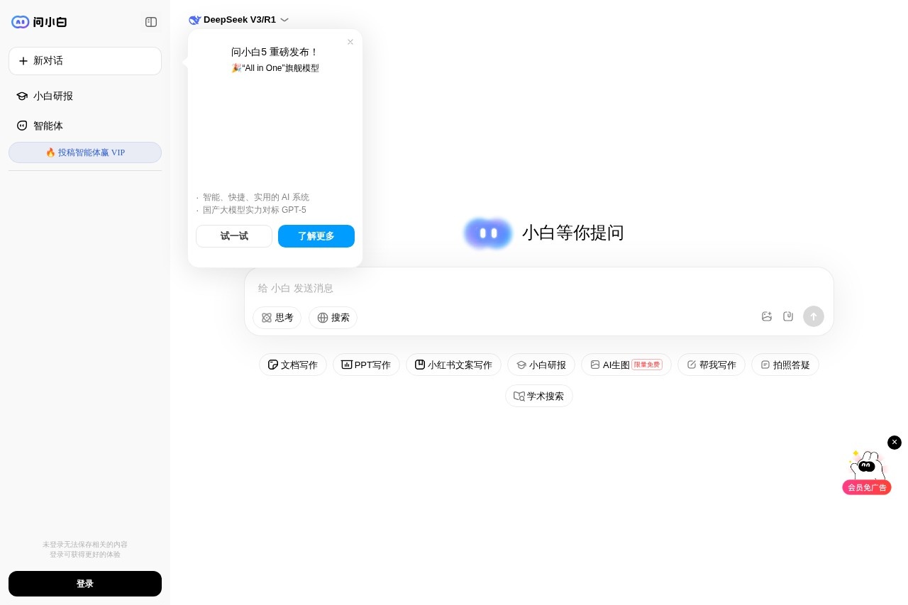
Task: Click the file attachment icon next to send
Action: [788, 316]
